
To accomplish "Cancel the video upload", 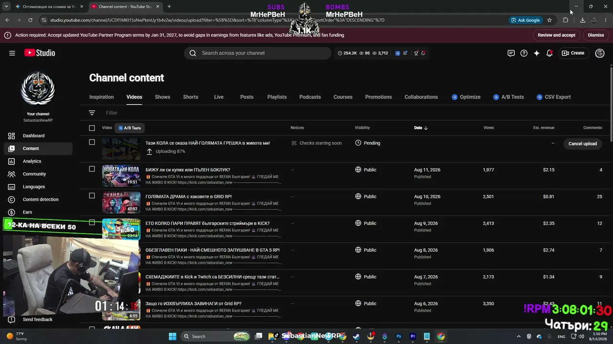I will (x=582, y=144).
